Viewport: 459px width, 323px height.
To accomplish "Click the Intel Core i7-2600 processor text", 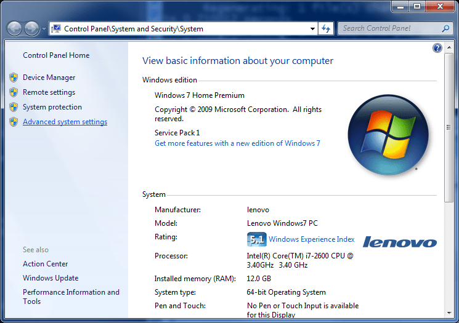I will click(x=300, y=260).
